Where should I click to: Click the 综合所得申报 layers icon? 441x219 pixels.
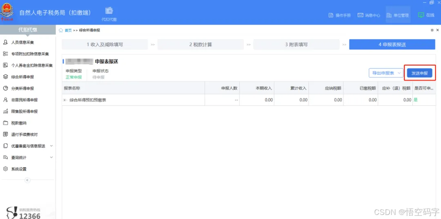coord(5,77)
